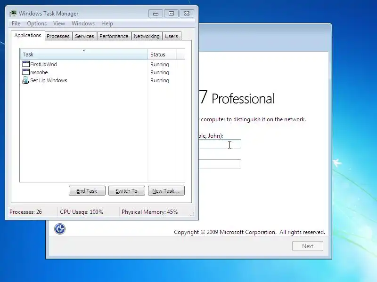Click the Physical Memory: 45% status entry
Image resolution: width=377 pixels, height=282 pixels.
coord(149,212)
